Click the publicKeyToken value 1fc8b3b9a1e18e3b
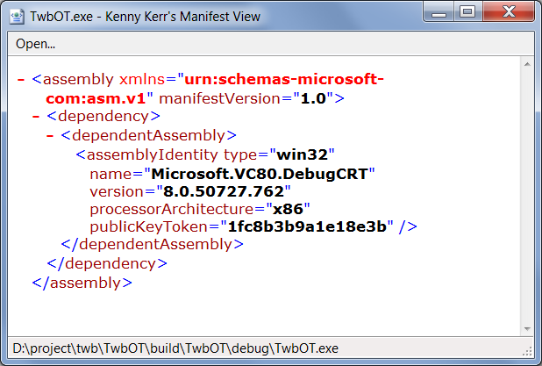The height and width of the screenshot is (366, 542). coord(307,226)
